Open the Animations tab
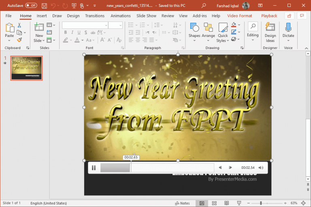 click(x=121, y=16)
